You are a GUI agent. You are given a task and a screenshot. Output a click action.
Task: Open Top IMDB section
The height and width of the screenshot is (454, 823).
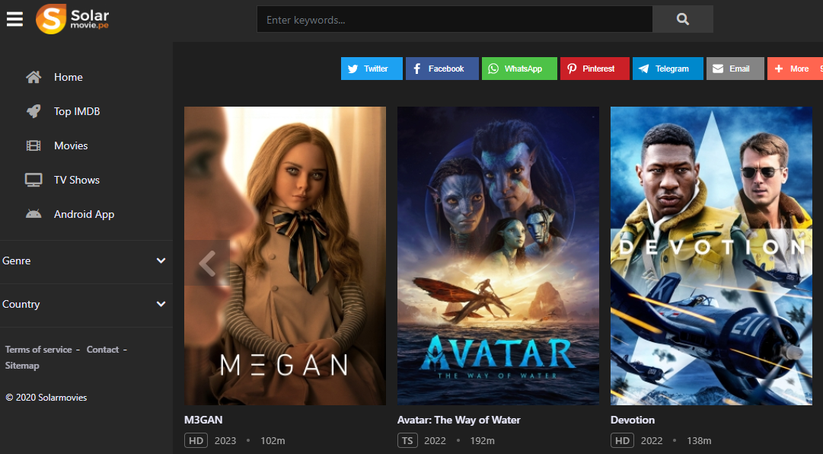click(x=77, y=111)
